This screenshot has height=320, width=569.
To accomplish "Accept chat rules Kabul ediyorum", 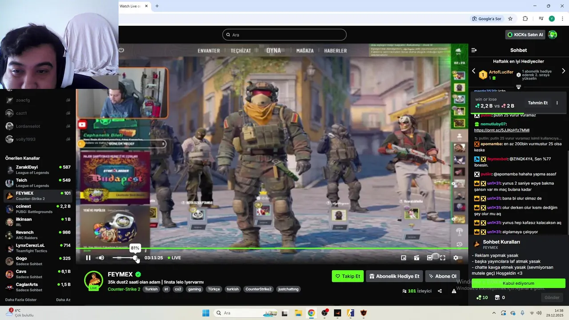I will click(x=518, y=283).
